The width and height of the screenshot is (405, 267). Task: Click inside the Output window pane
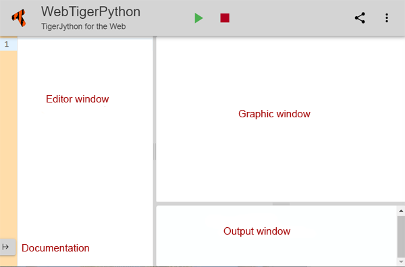tap(276, 236)
